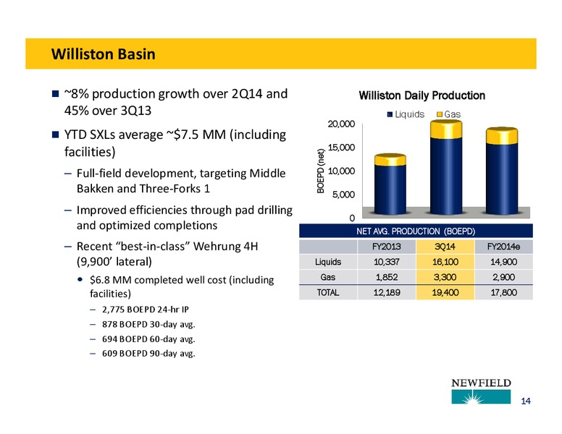Click the 5,000 axis label
Screen dimensions: 562x434
[343, 195]
